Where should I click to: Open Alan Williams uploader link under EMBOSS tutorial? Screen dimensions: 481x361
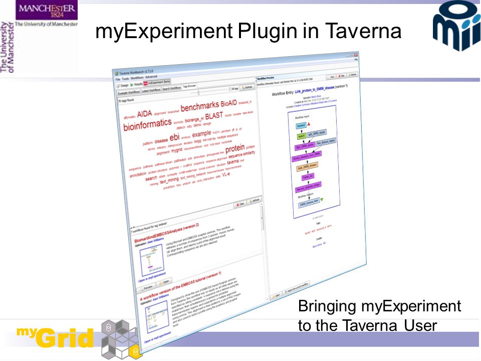[161, 298]
